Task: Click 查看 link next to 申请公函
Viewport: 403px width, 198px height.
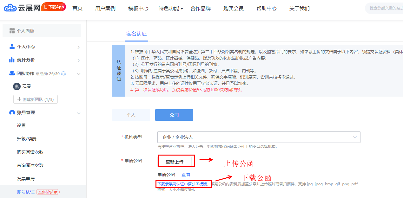Action: [x=186, y=175]
